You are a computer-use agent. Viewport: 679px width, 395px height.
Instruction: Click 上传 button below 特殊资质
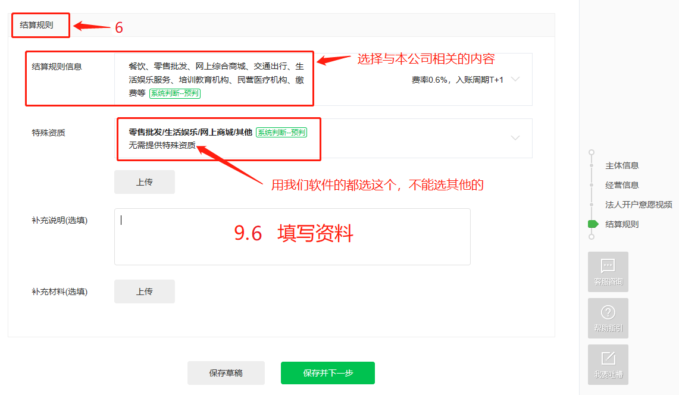145,182
